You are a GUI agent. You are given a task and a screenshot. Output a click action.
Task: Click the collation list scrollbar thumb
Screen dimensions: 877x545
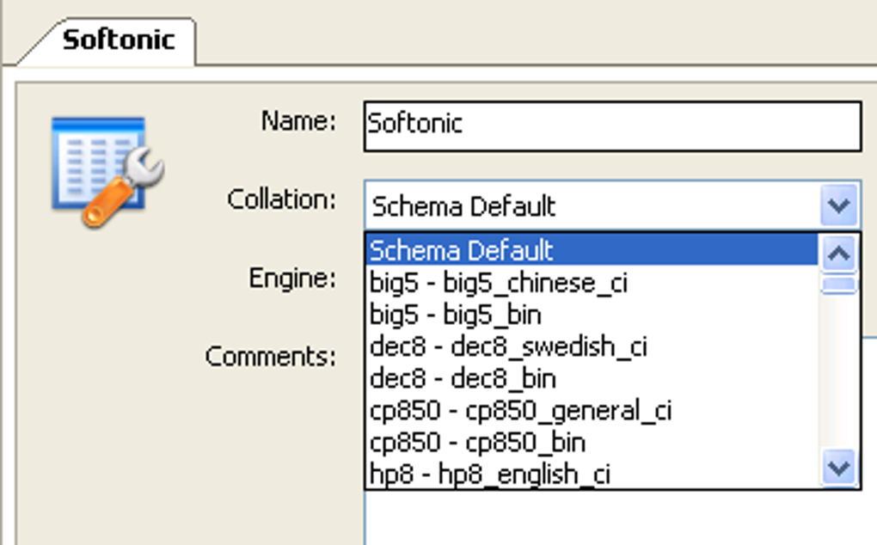[838, 284]
